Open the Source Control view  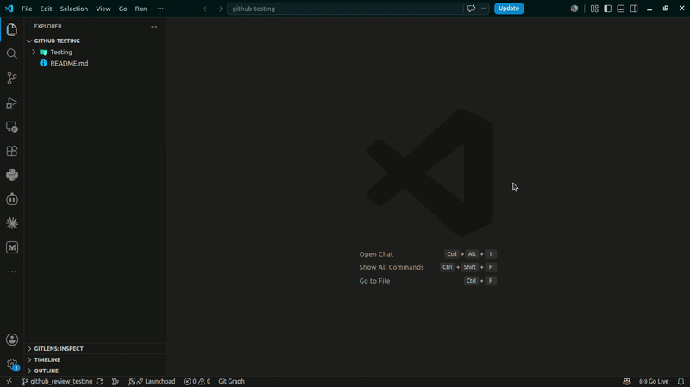click(12, 78)
